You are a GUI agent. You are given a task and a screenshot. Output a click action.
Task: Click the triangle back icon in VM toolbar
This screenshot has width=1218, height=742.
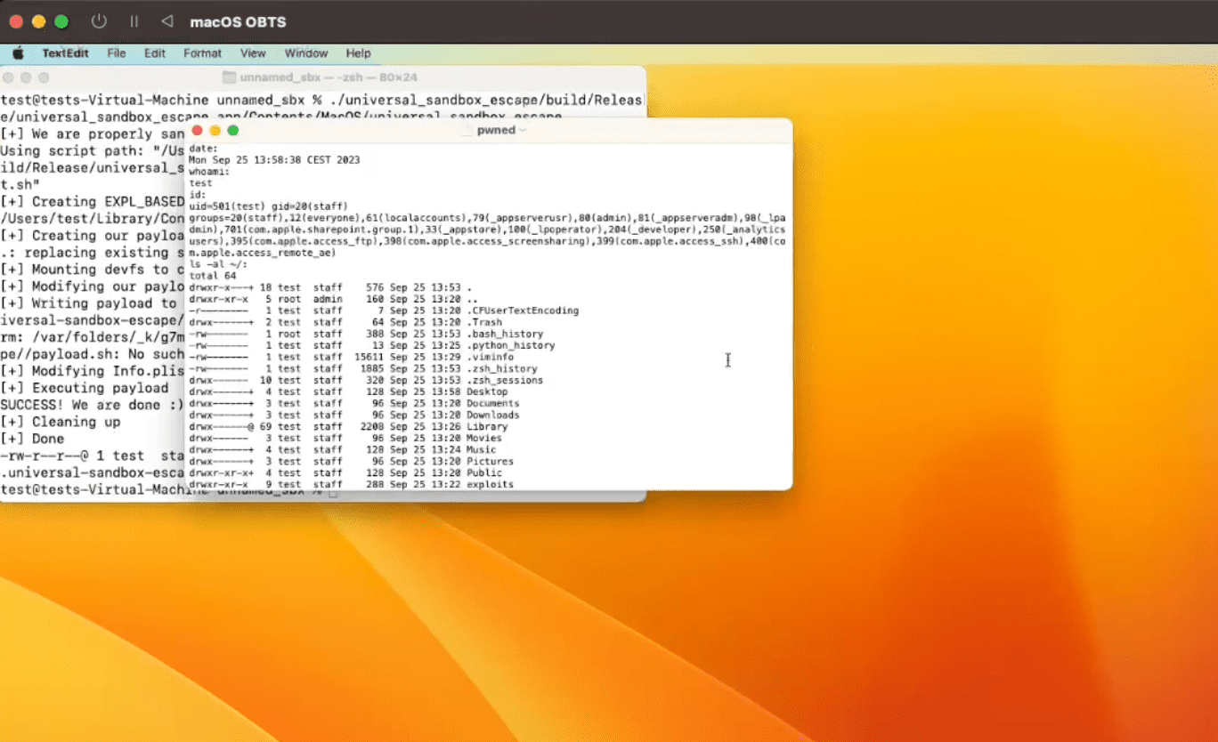tap(166, 21)
